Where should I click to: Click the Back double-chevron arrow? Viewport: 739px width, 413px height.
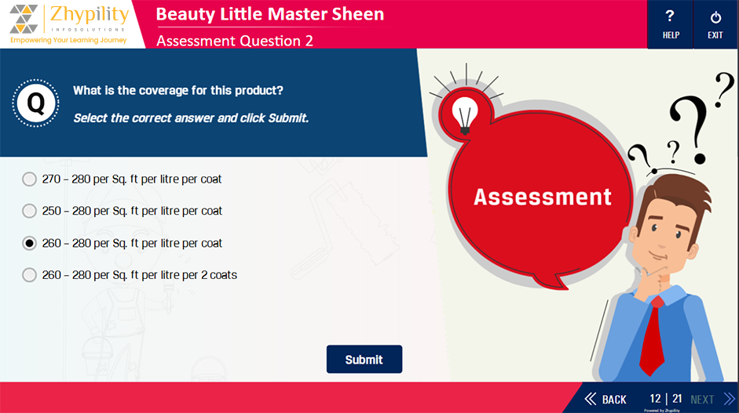(x=591, y=399)
